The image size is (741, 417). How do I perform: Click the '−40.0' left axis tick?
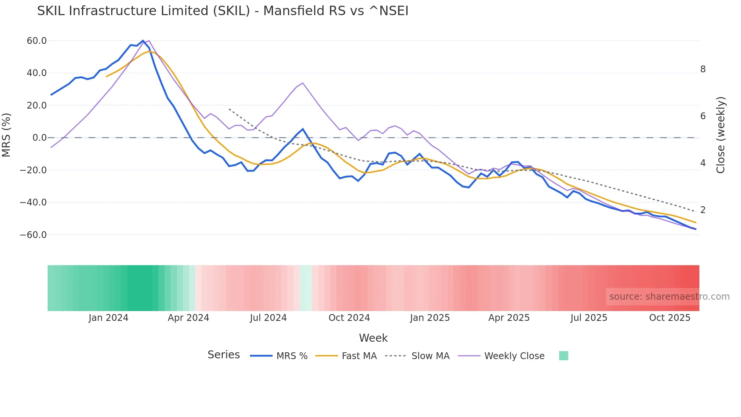[33, 202]
